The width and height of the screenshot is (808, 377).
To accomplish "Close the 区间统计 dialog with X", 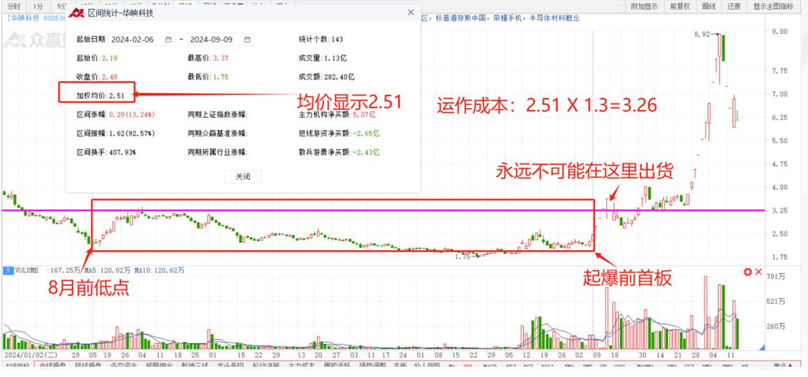I will 411,13.
